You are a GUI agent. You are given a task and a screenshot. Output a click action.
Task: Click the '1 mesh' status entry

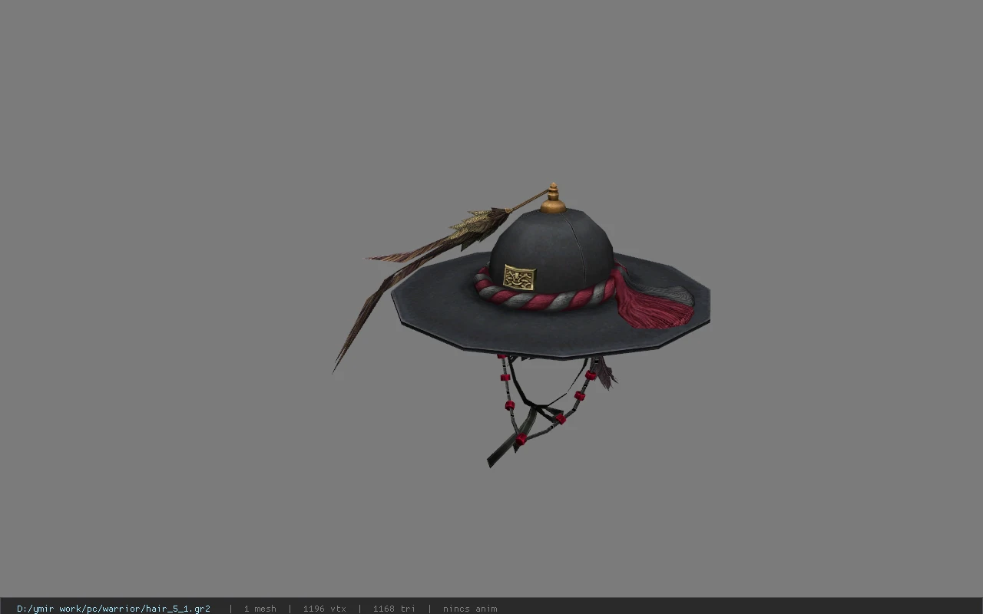pyautogui.click(x=260, y=609)
